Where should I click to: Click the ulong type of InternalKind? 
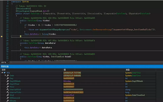pos(128,90)
